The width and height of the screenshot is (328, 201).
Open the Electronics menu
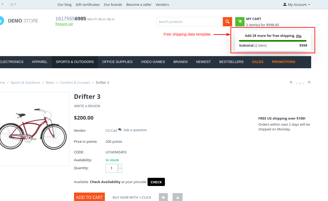tap(11, 62)
